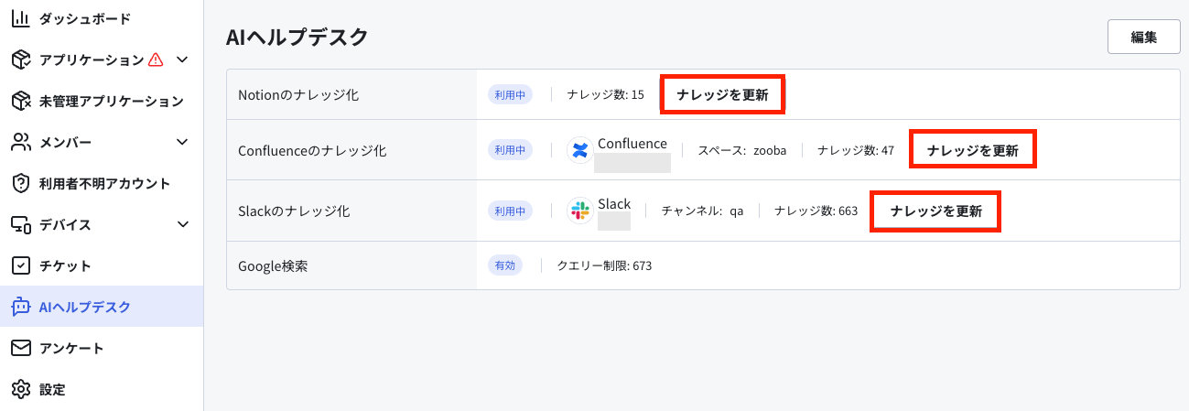
Task: Click the AIヘルプデスク page heading
Action: click(x=297, y=37)
